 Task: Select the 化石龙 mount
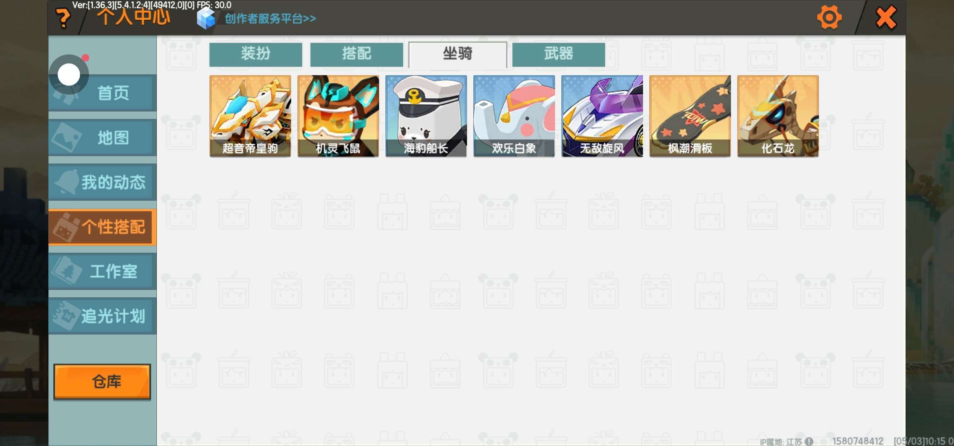click(778, 116)
